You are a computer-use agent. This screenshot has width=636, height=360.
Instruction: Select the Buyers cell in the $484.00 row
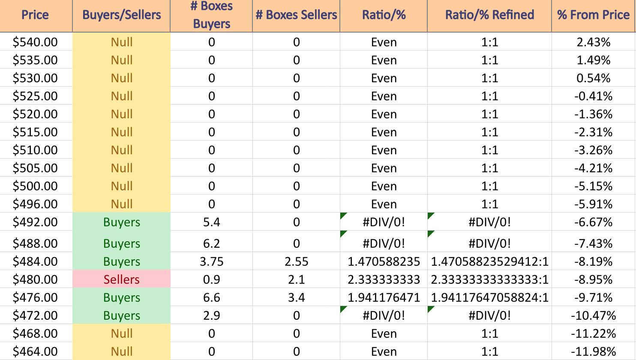tap(121, 261)
